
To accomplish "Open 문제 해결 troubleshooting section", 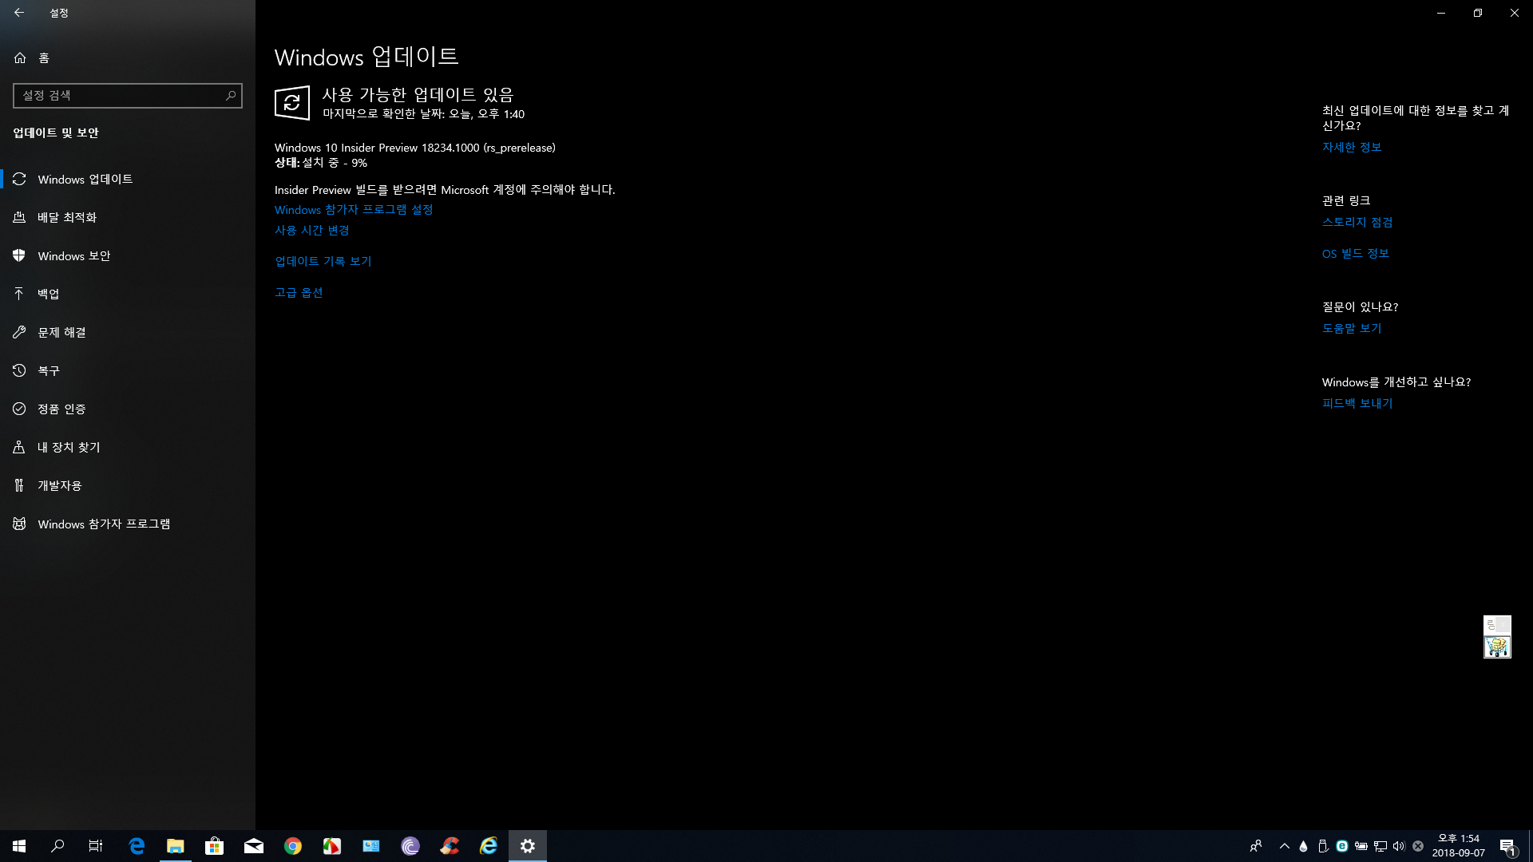I will tap(128, 332).
